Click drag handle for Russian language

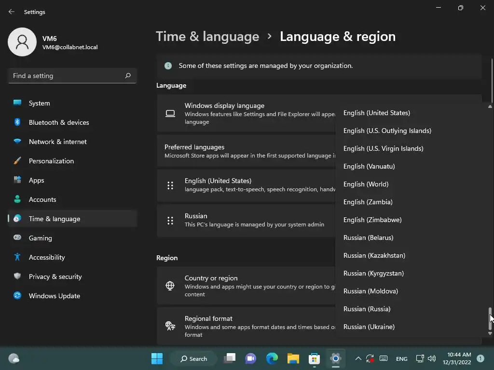(170, 221)
